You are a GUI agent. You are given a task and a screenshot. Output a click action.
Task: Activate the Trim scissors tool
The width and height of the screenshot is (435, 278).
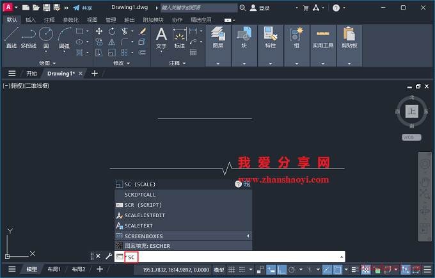click(x=124, y=31)
